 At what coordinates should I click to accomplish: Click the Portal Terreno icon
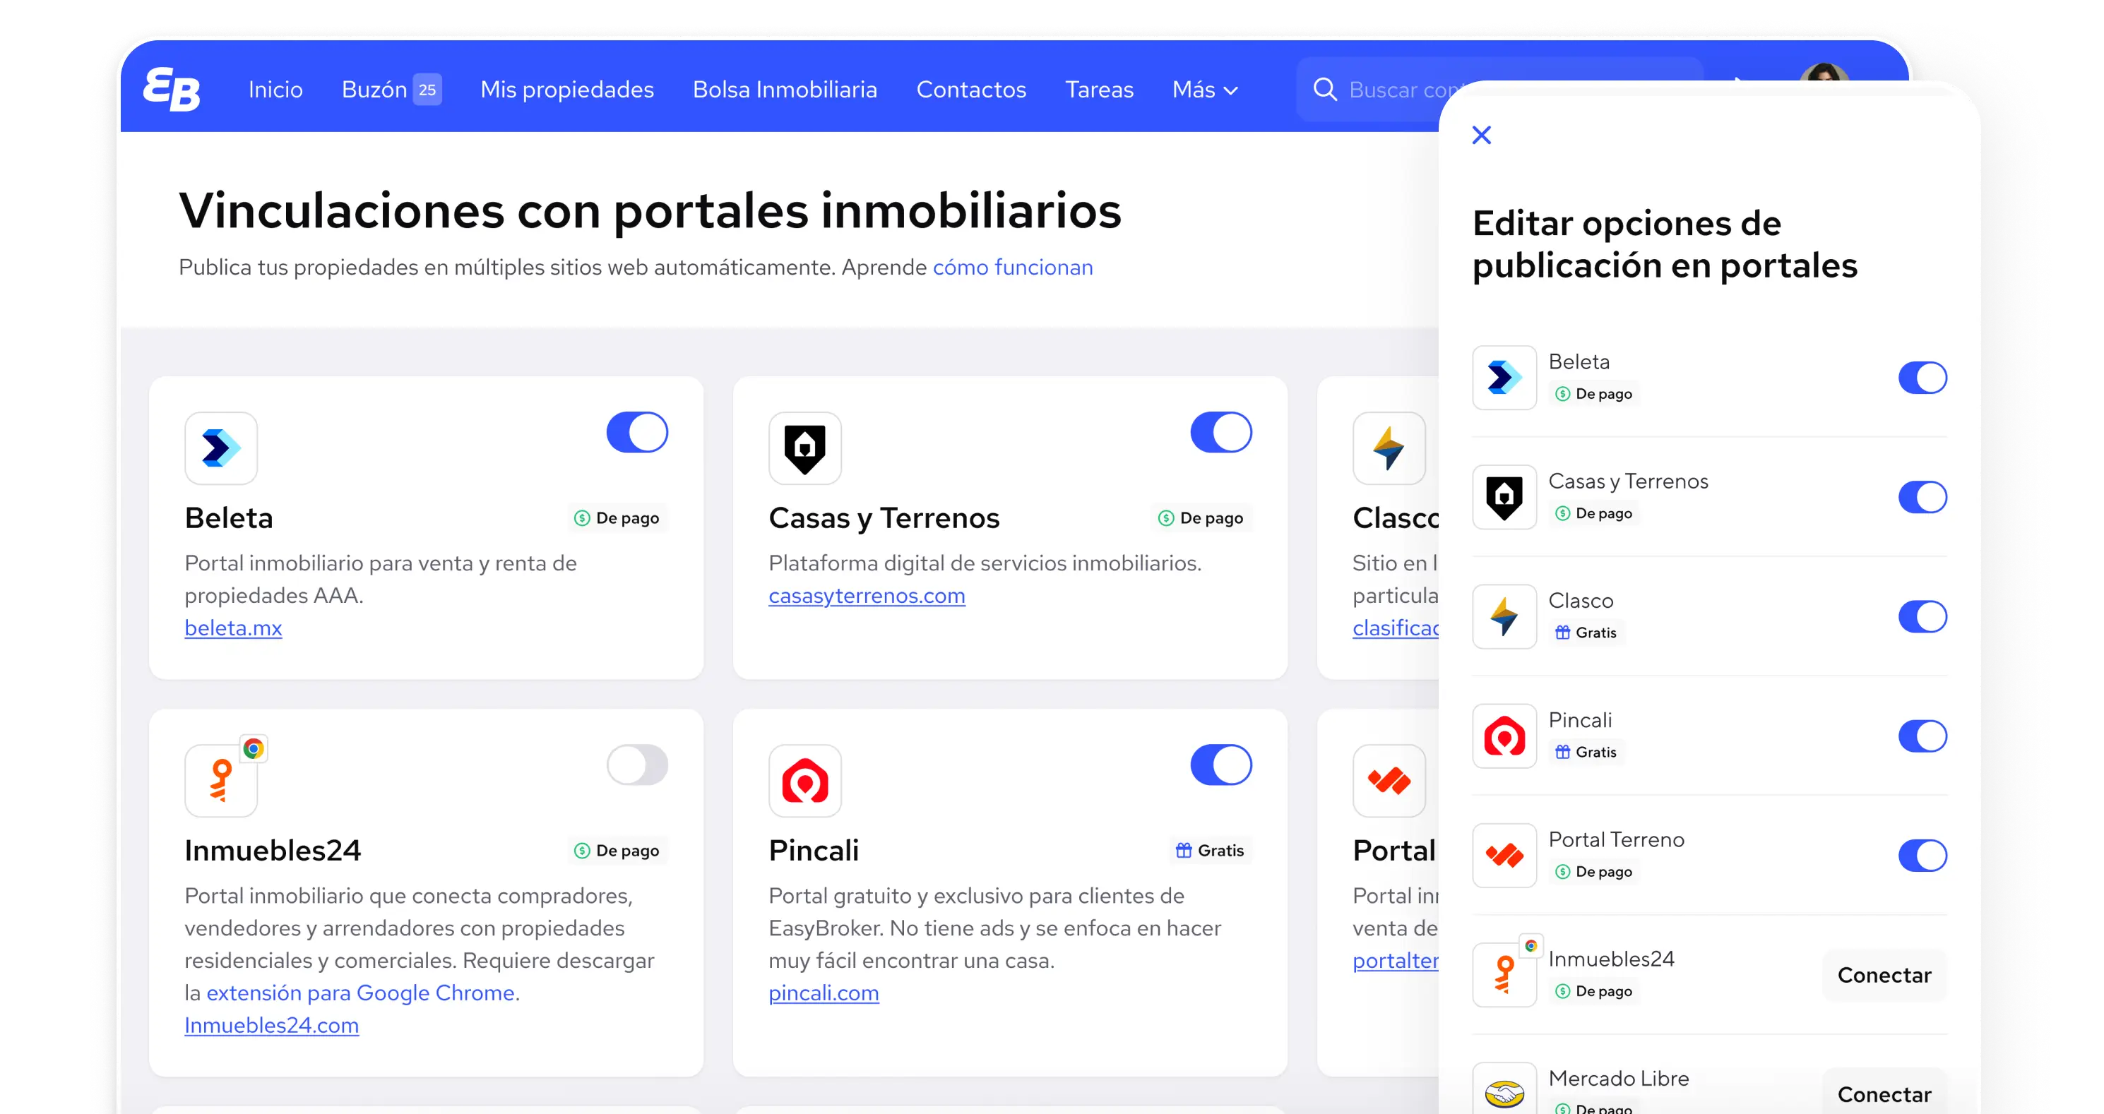tap(1389, 781)
